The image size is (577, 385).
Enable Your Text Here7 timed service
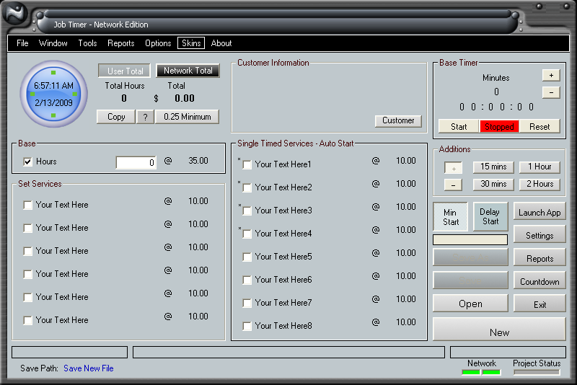tap(247, 303)
